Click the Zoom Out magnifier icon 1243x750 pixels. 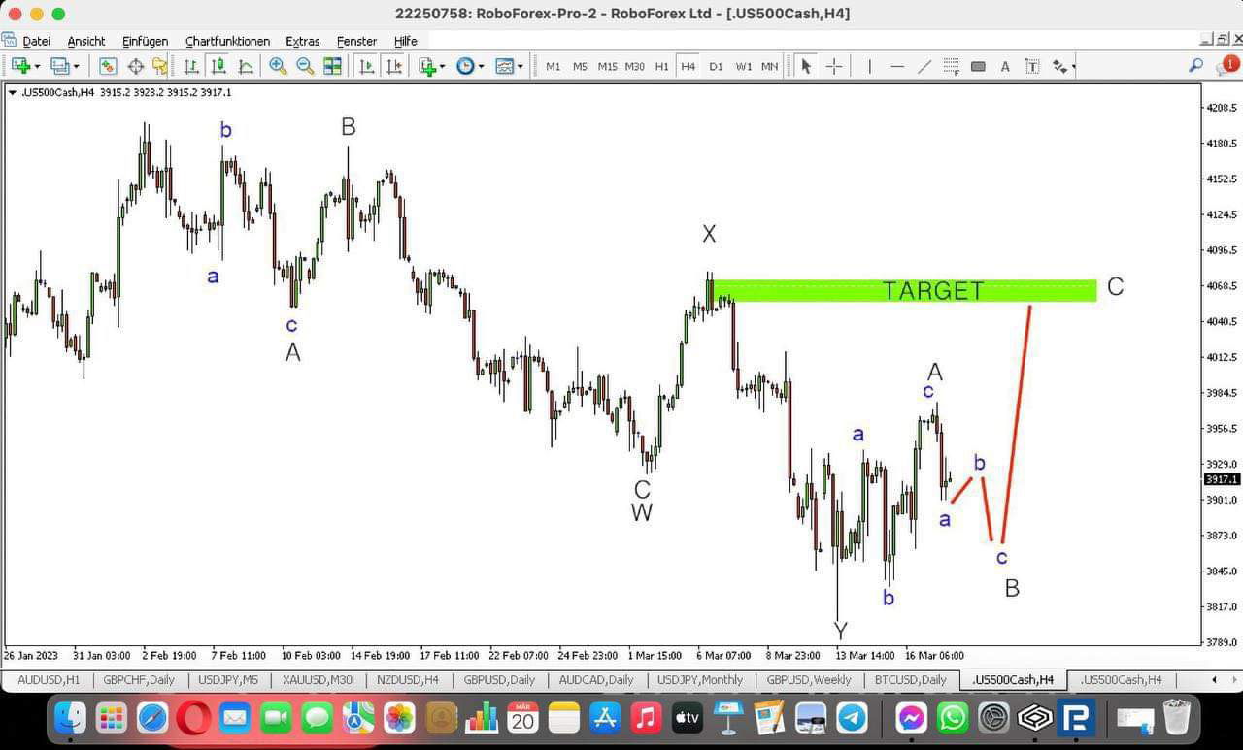tap(305, 66)
